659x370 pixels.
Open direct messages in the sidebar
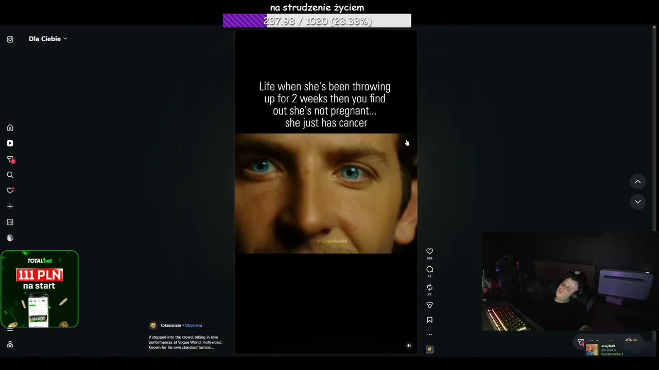[x=10, y=159]
